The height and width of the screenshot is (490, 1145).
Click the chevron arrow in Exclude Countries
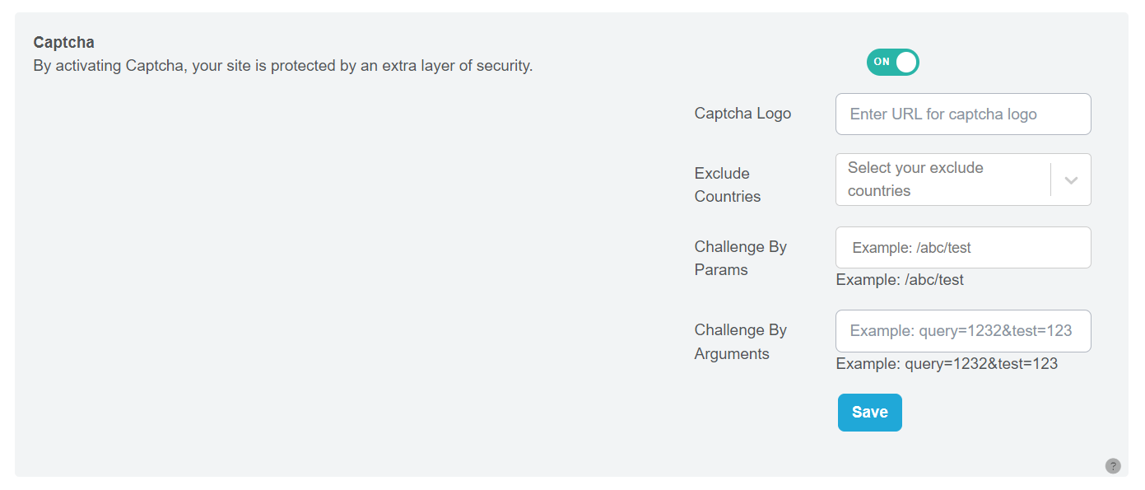click(1071, 180)
